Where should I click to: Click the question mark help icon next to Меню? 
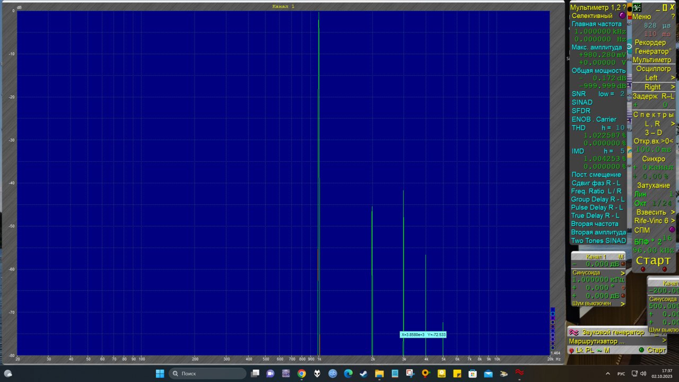tap(673, 16)
